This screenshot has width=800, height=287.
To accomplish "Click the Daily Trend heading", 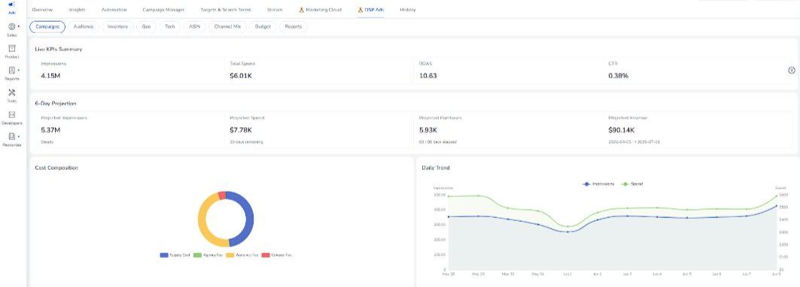I will [436, 168].
